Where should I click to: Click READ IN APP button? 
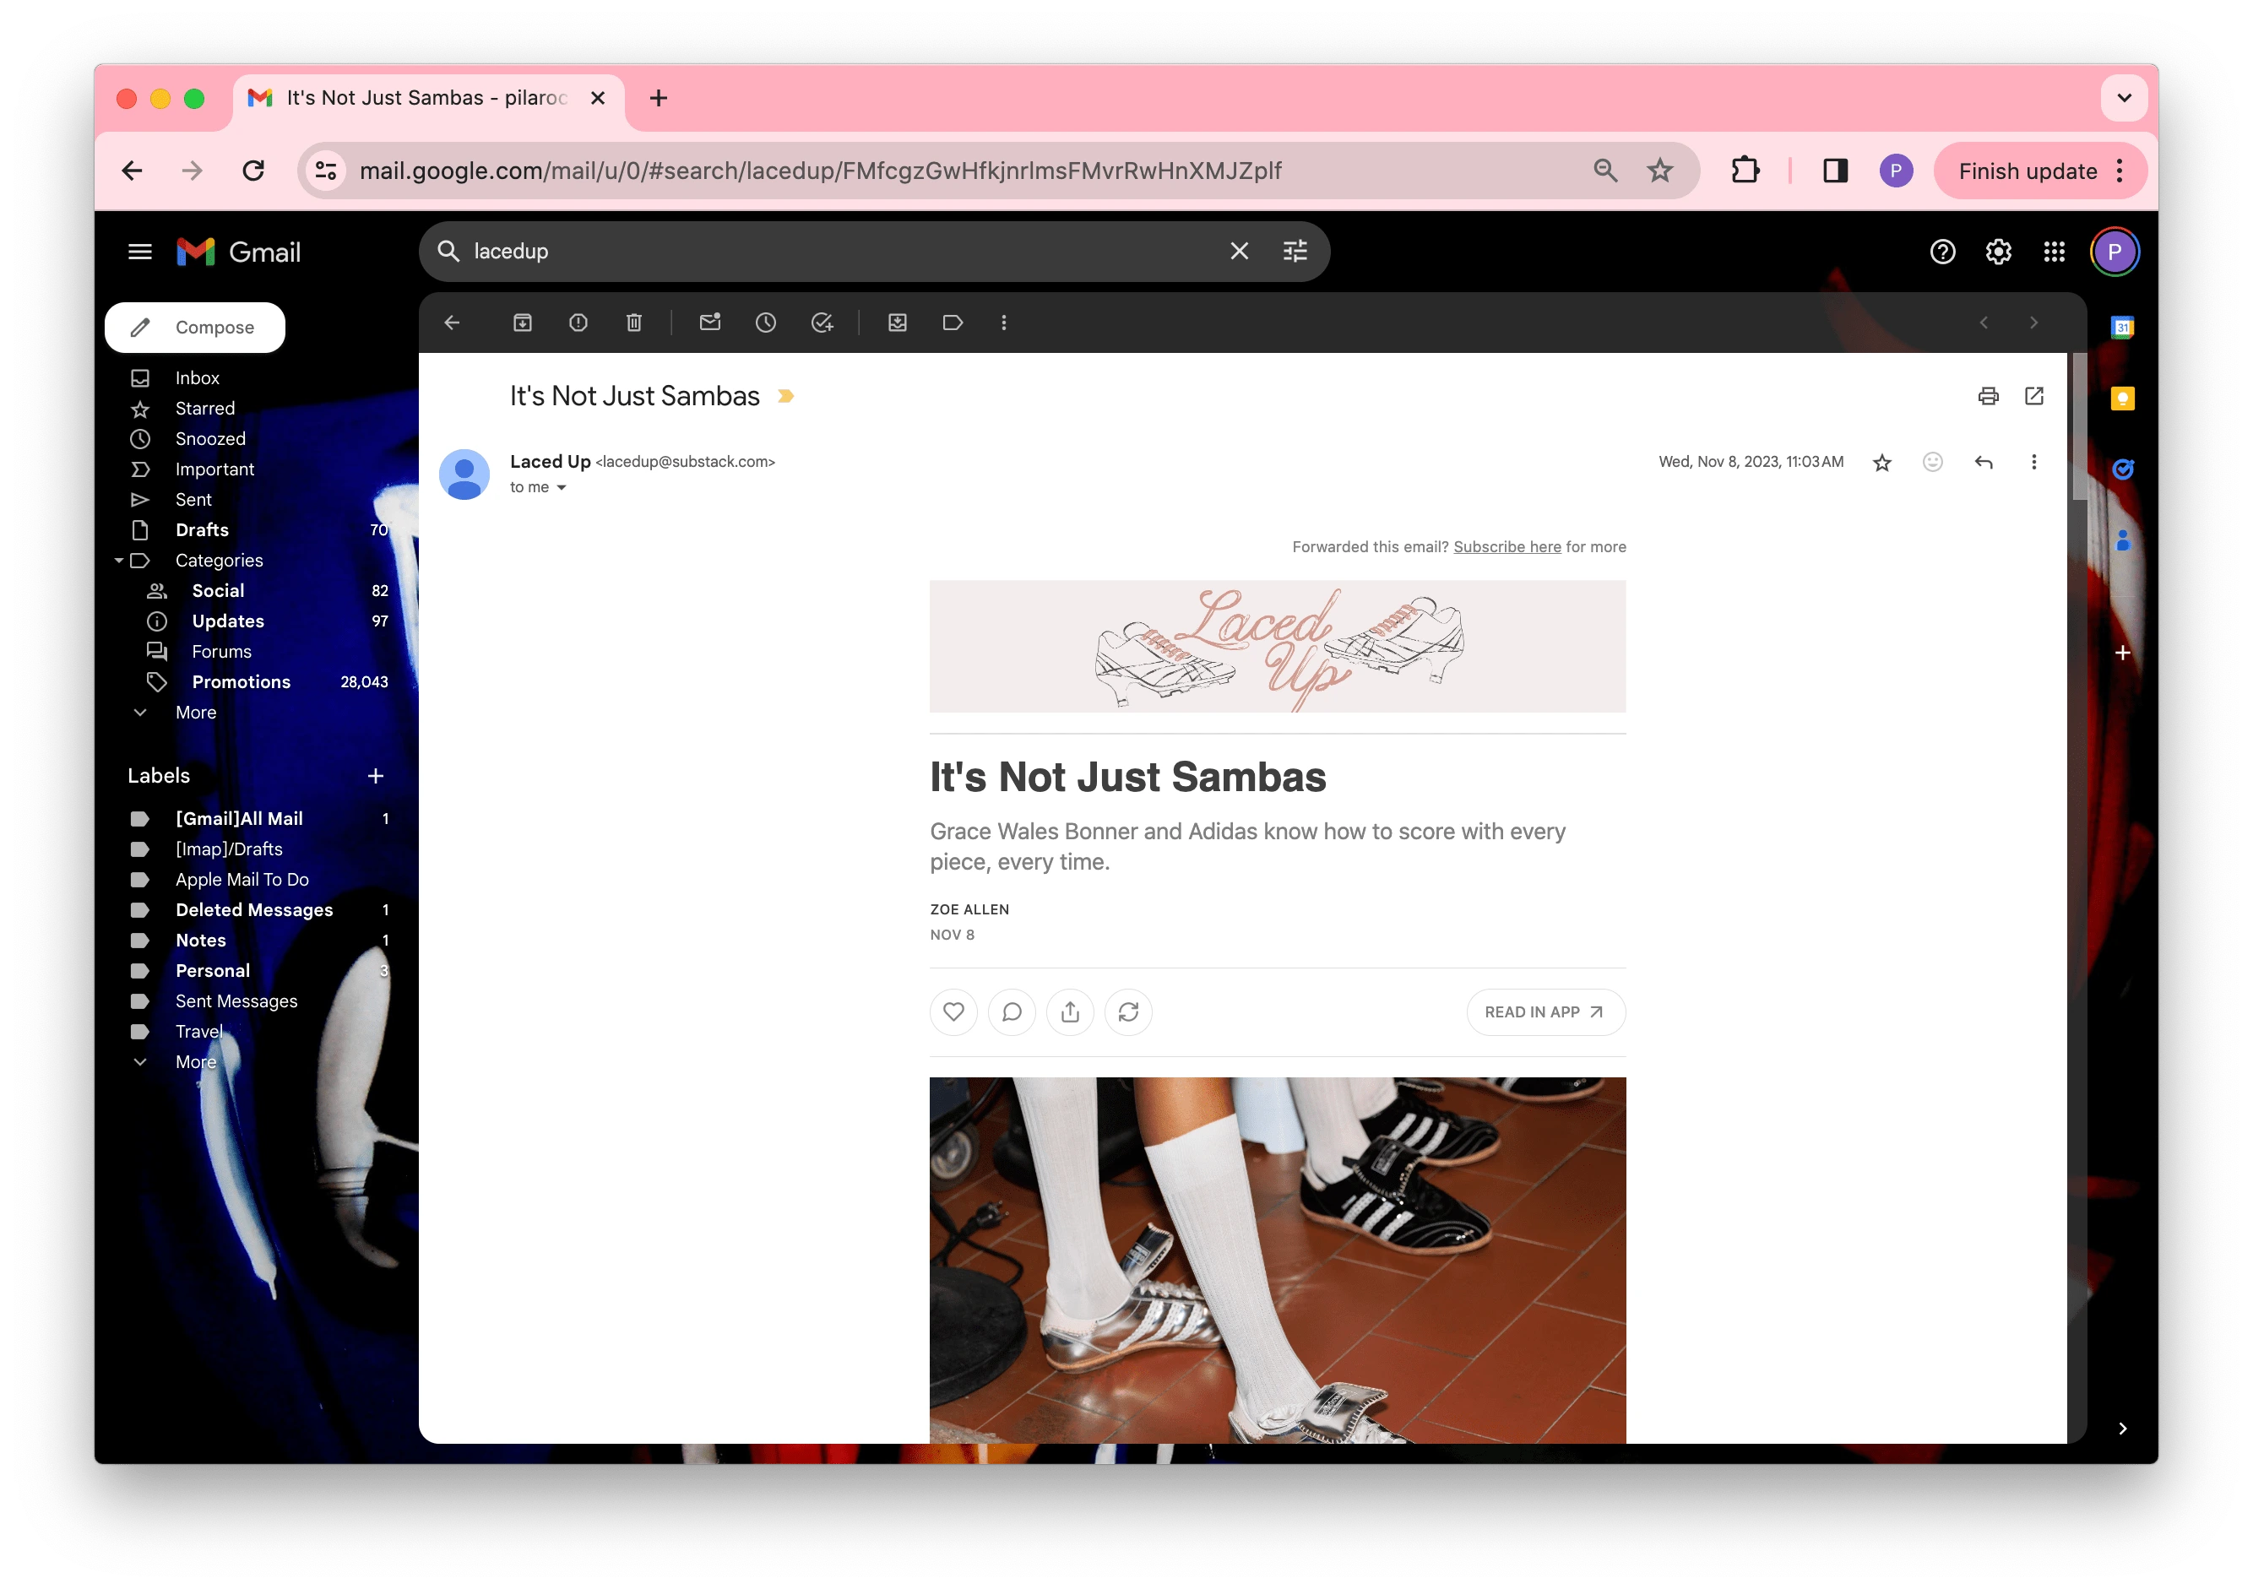(x=1545, y=1012)
